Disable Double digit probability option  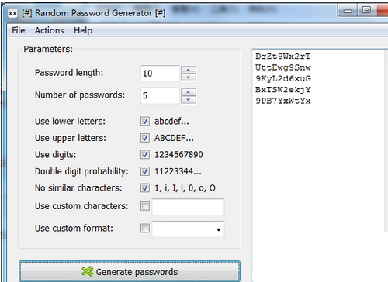[145, 171]
